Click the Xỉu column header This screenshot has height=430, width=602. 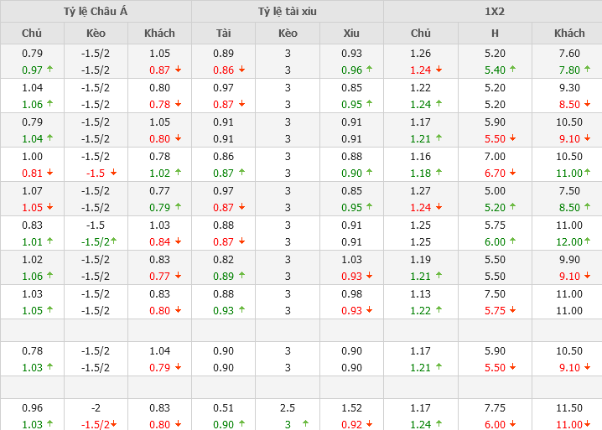(351, 33)
